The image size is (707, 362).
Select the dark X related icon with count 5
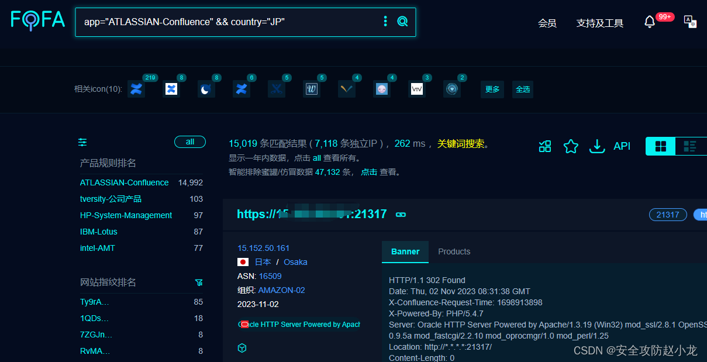click(x=277, y=89)
